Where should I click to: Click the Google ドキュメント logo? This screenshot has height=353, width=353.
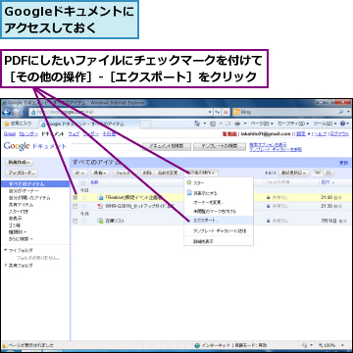[34, 146]
